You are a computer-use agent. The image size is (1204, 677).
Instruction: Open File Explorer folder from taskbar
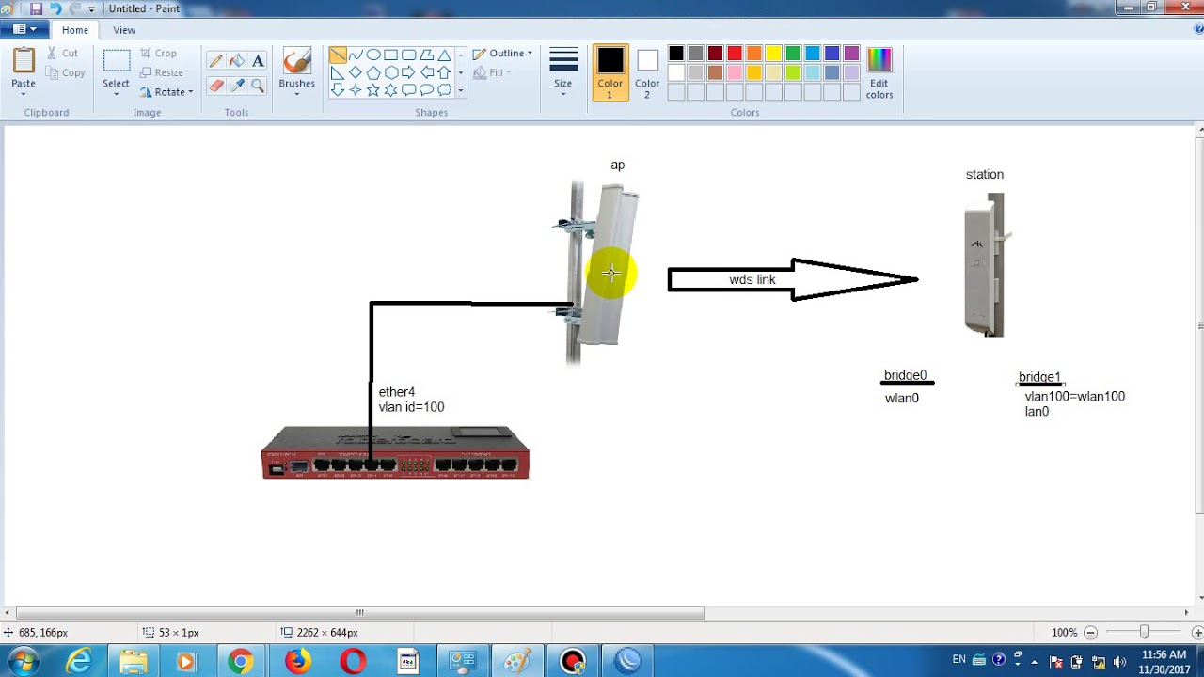[134, 662]
